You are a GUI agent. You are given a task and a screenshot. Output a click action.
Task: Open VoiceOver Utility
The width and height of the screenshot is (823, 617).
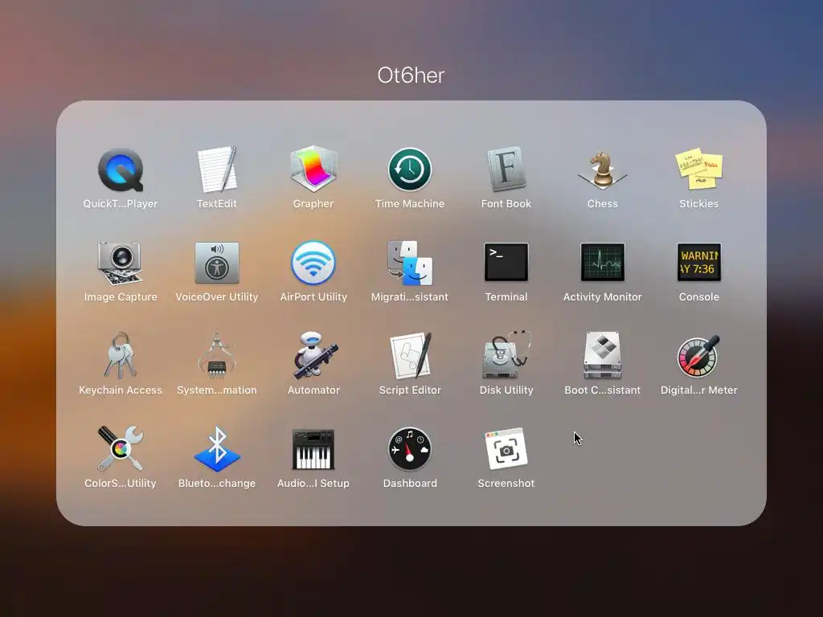[217, 263]
